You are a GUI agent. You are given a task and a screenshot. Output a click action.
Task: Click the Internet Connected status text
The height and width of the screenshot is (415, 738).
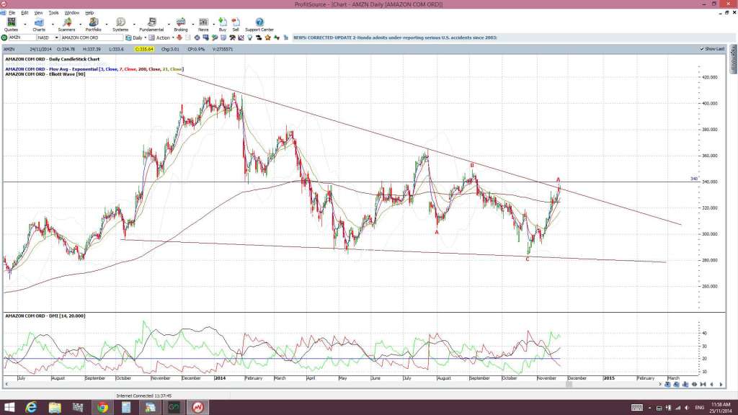click(x=143, y=396)
